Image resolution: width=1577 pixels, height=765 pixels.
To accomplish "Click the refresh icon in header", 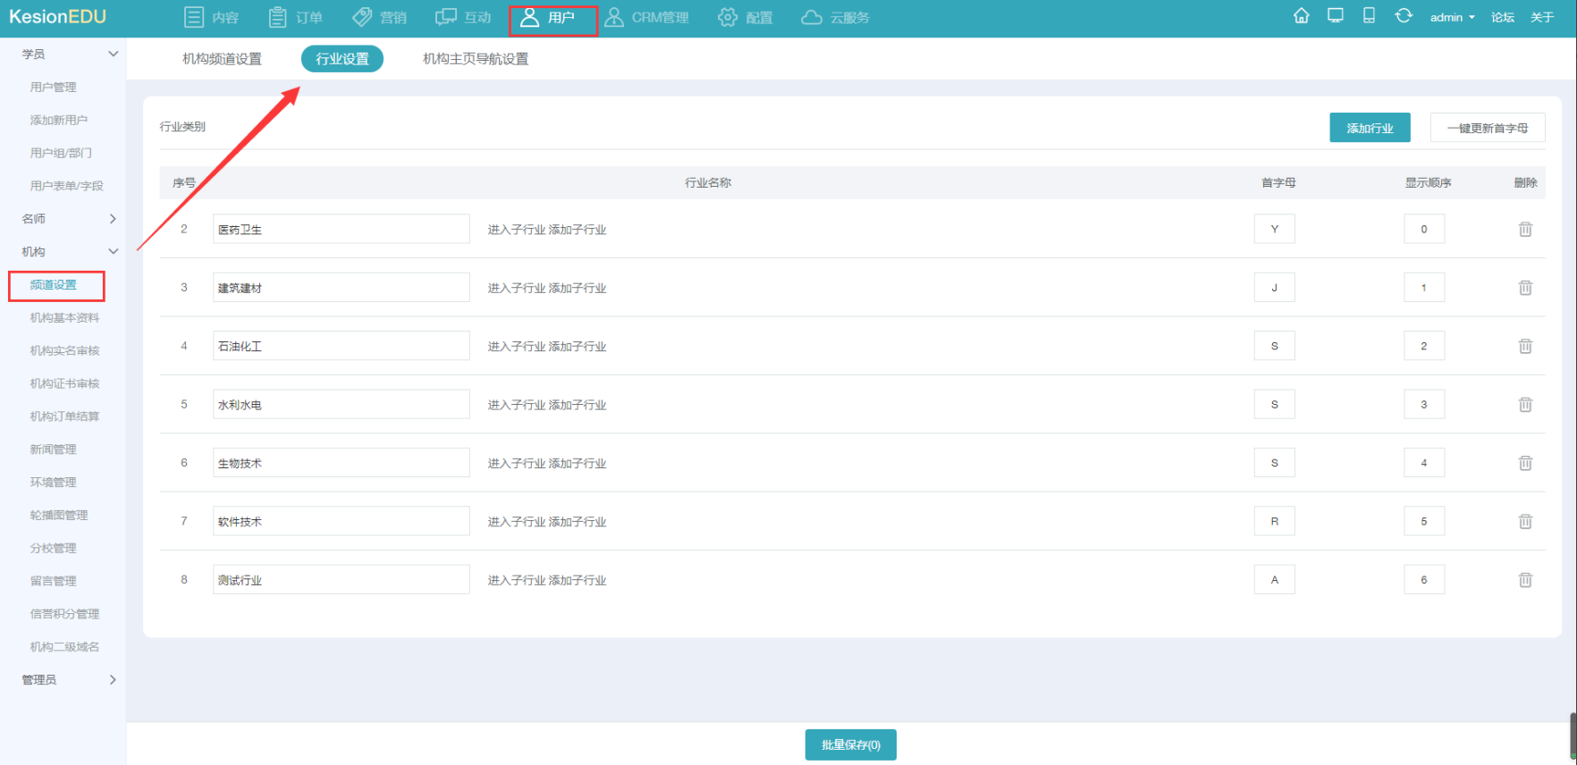I will click(1404, 16).
